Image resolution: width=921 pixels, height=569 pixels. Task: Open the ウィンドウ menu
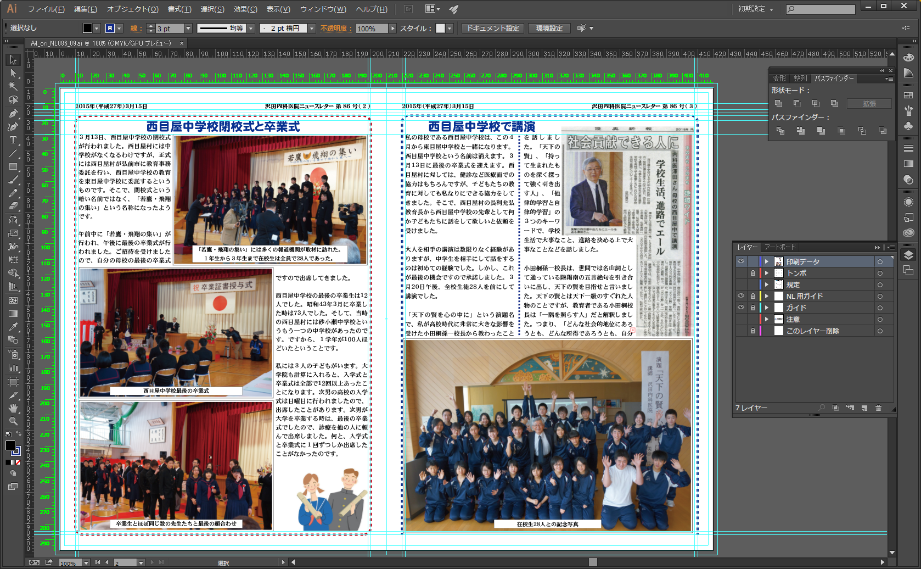[323, 9]
